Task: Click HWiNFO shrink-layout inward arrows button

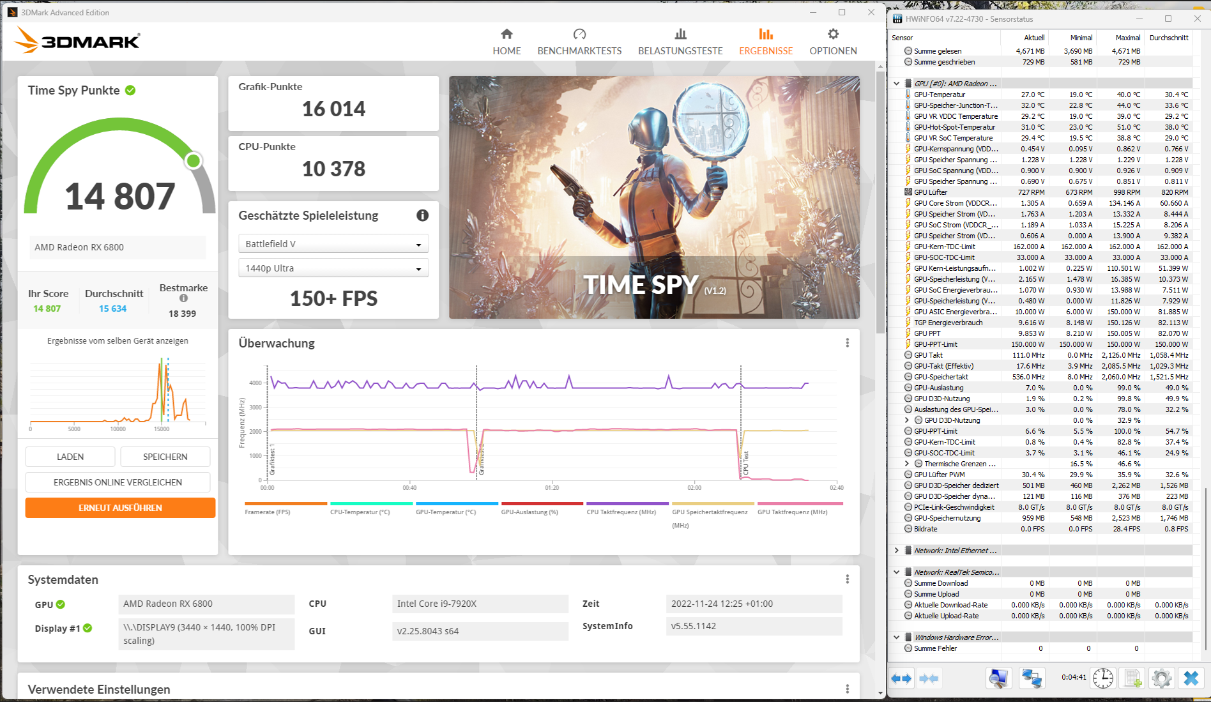Action: click(x=929, y=678)
